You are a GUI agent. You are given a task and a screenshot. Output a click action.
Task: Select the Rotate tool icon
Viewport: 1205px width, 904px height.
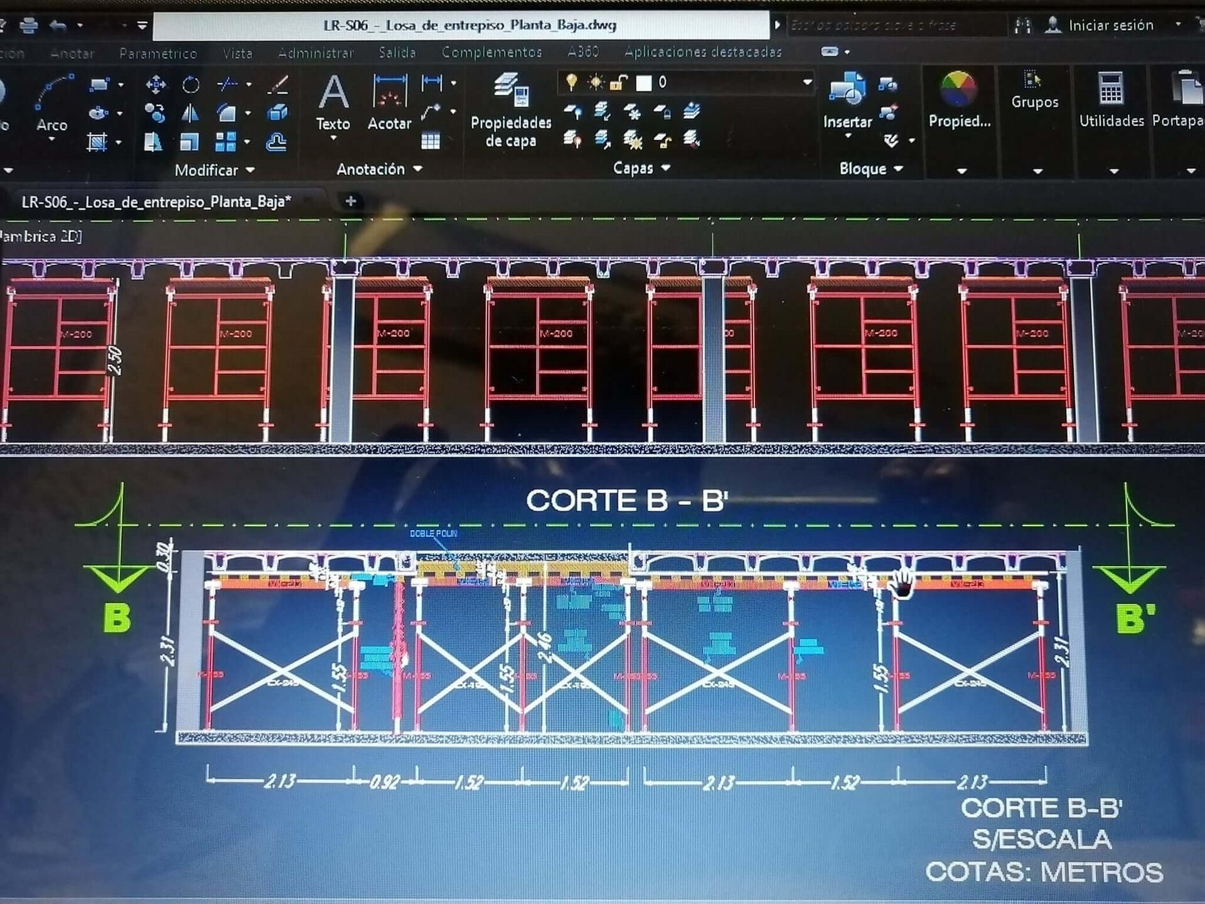pyautogui.click(x=191, y=84)
